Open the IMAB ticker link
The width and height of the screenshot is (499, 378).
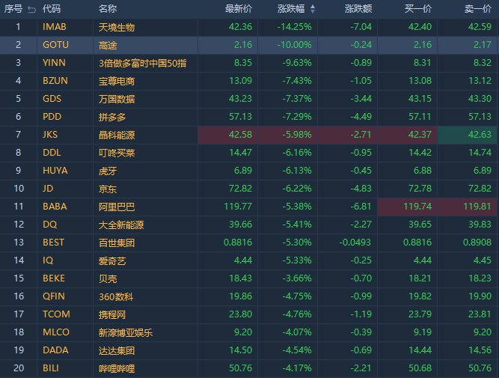click(55, 27)
